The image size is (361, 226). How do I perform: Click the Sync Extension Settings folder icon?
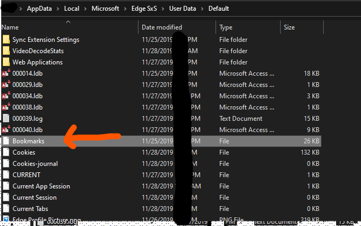[x=6, y=40]
